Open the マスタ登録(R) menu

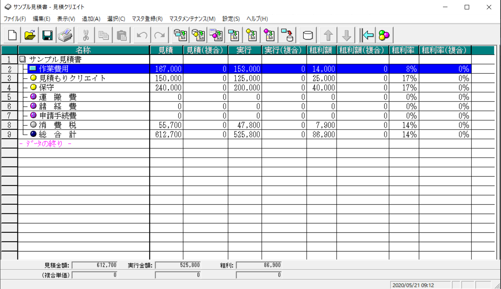coord(147,19)
